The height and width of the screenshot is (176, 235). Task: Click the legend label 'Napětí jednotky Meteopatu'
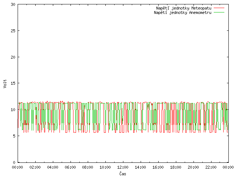tap(184, 8)
